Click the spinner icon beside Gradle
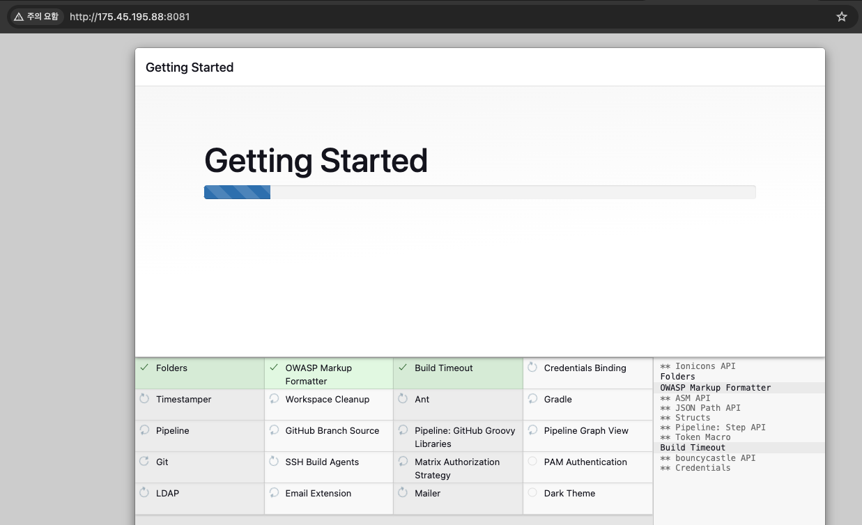Screen dimensions: 862x525 (x=532, y=398)
